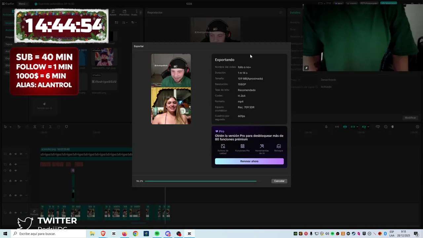This screenshot has width=423, height=238.
Task: Hide the effects track with eye icon
Action: tap(15, 171)
